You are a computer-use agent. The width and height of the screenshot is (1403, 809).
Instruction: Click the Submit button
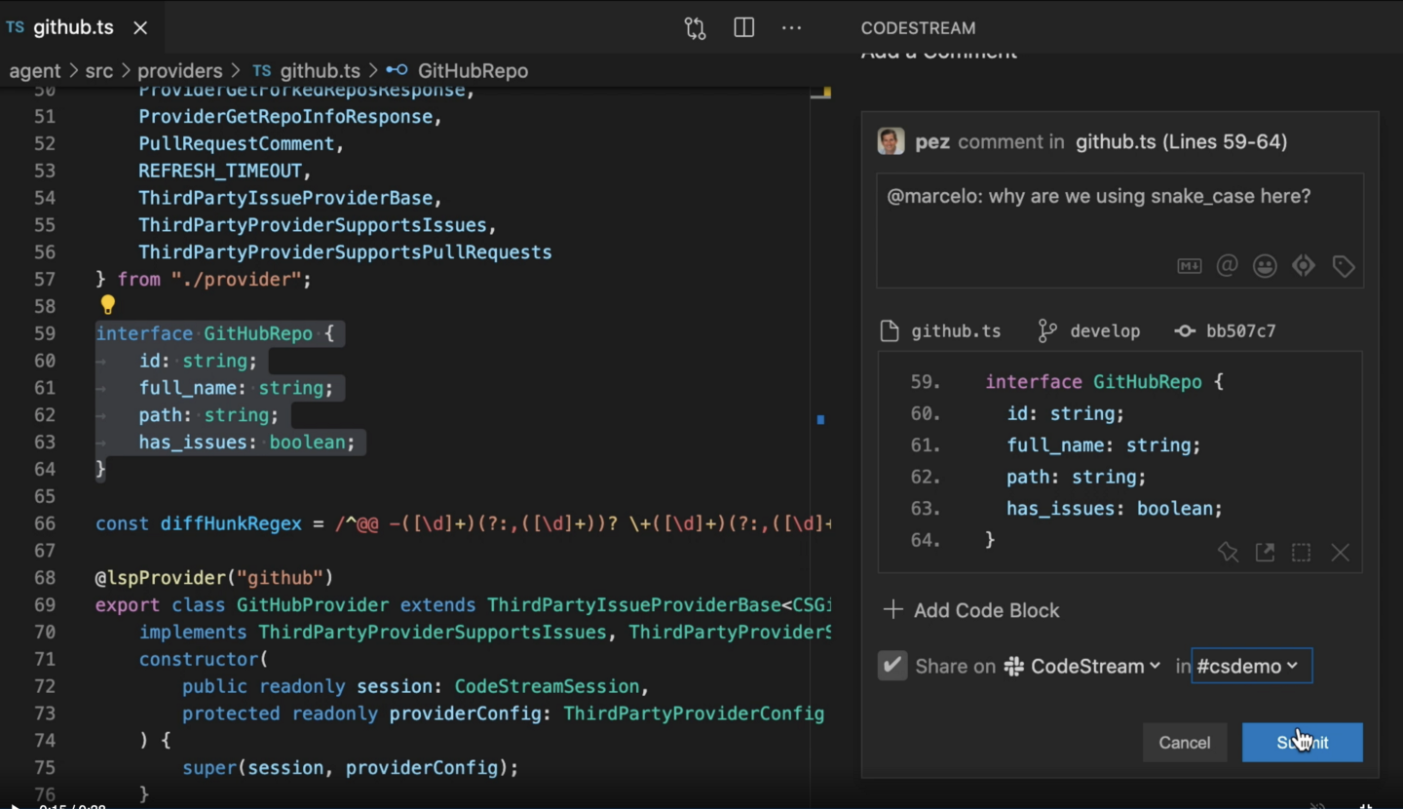[x=1303, y=742]
